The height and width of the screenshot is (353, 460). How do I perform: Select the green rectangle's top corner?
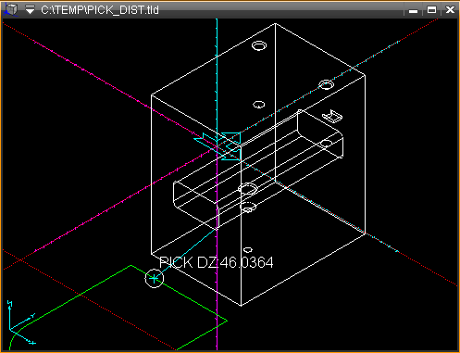pyautogui.click(x=131, y=265)
